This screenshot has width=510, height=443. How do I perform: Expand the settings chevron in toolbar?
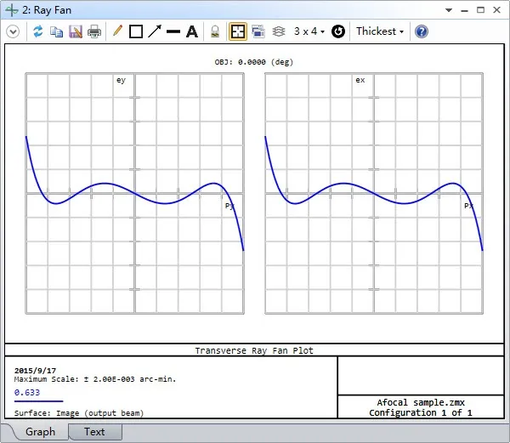click(x=13, y=31)
